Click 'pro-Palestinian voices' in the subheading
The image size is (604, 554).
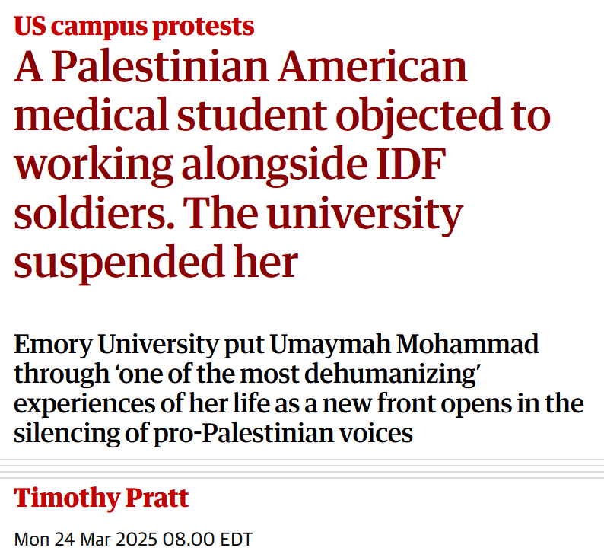pos(283,434)
